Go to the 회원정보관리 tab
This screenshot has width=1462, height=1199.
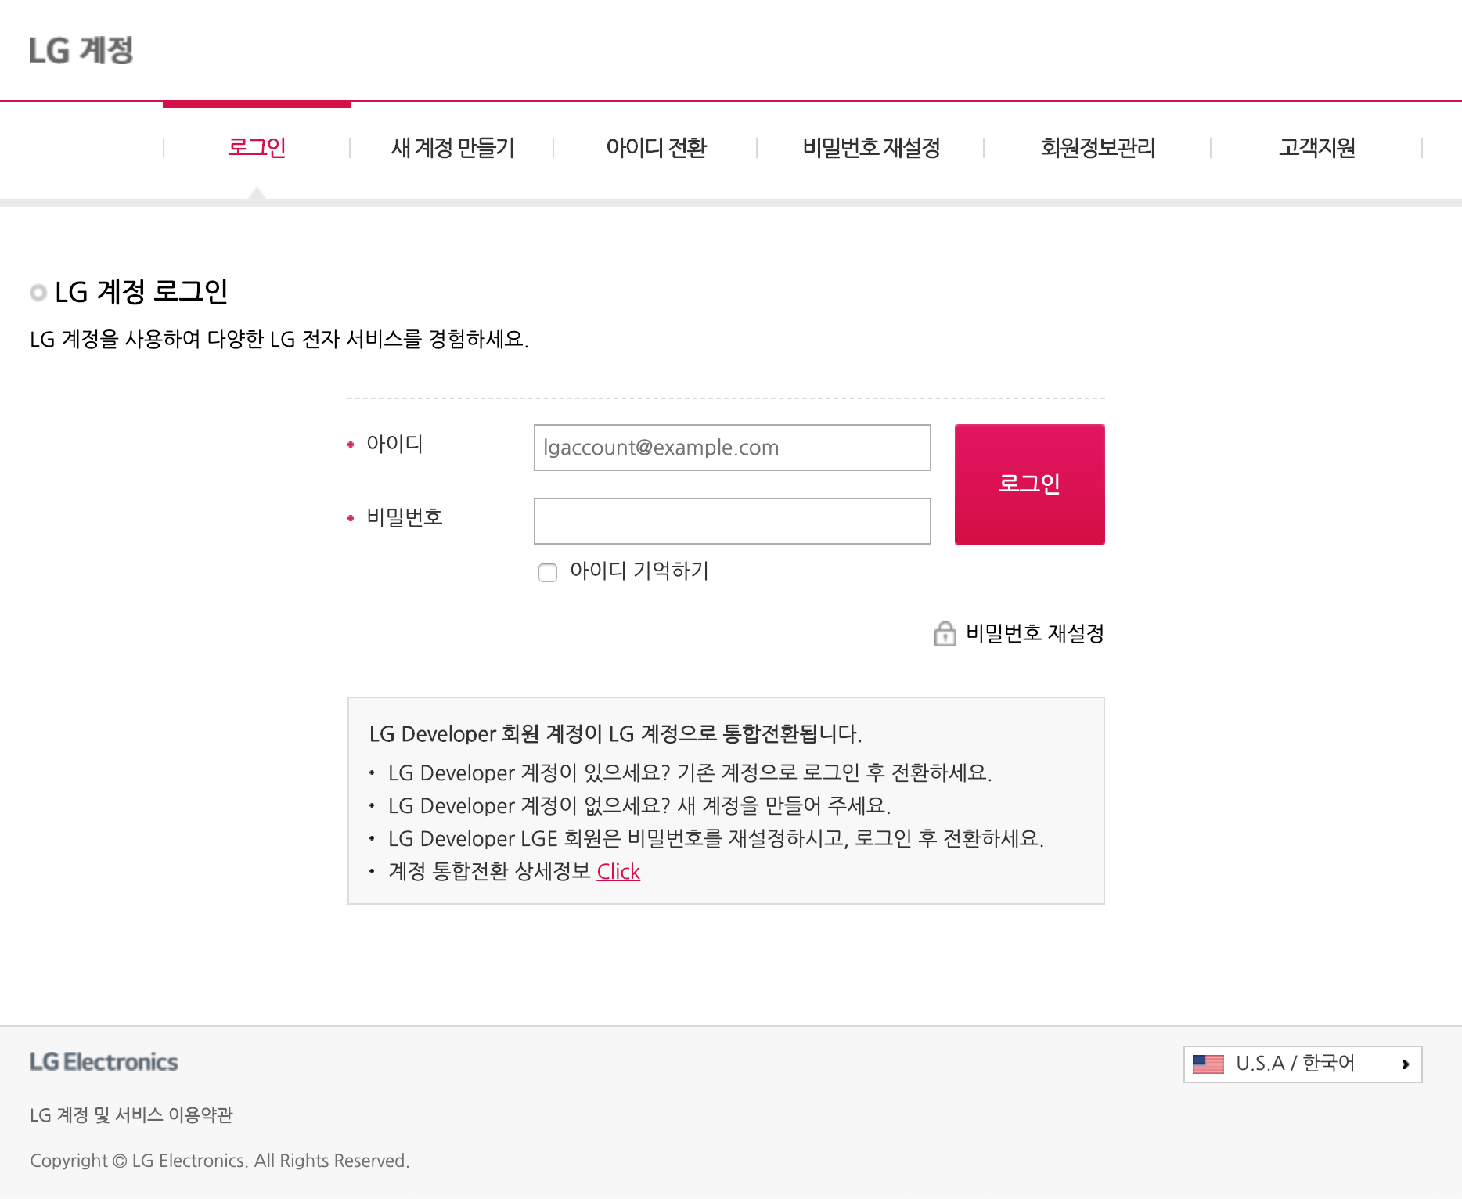[1098, 147]
